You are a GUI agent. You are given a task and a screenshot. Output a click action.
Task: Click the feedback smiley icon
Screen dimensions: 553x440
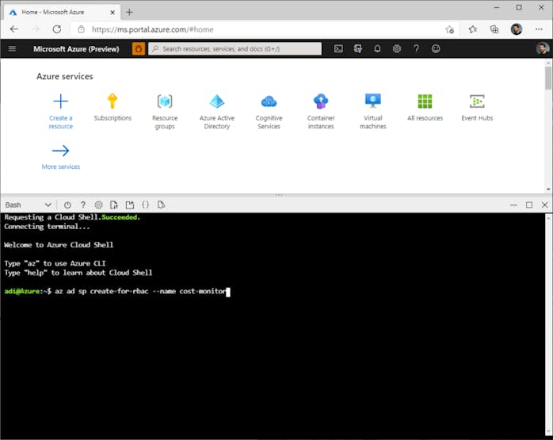(436, 48)
